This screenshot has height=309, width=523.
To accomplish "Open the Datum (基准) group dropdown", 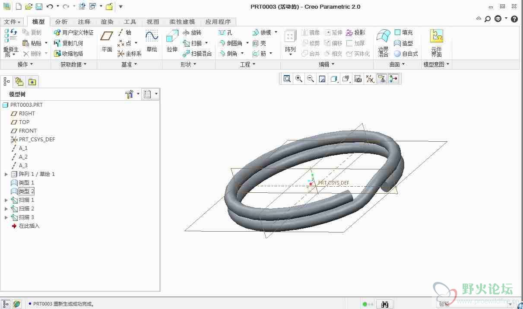I will coord(129,64).
